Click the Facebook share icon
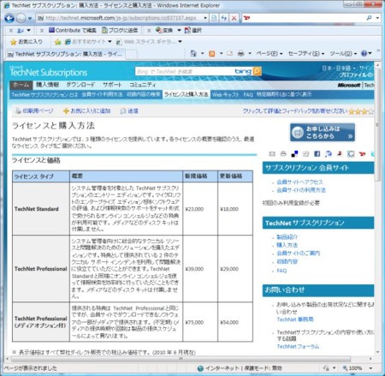Screen dimensions: 385x376 click(x=317, y=154)
